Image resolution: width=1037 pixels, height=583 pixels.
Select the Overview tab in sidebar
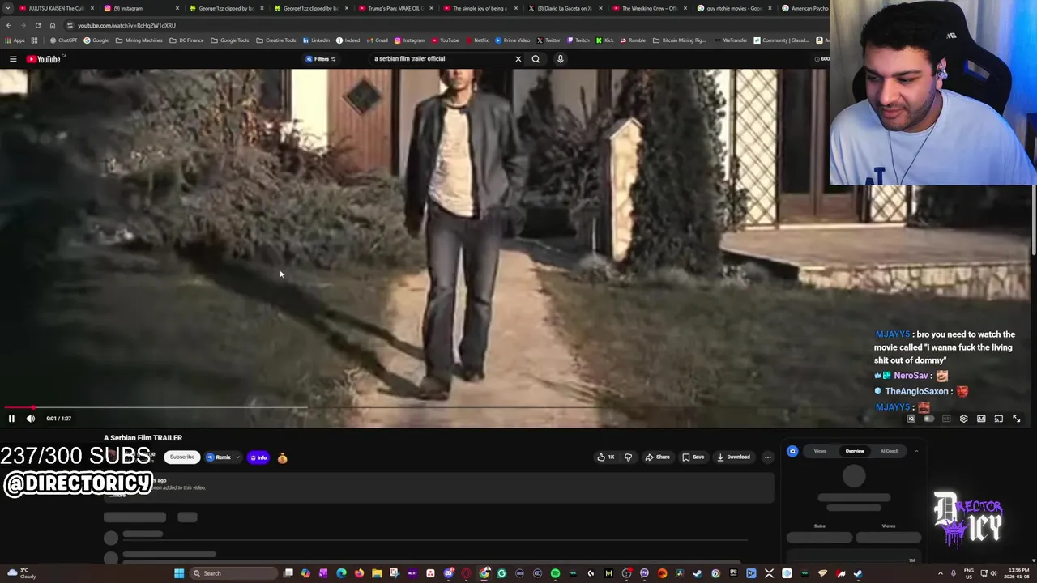point(855,451)
